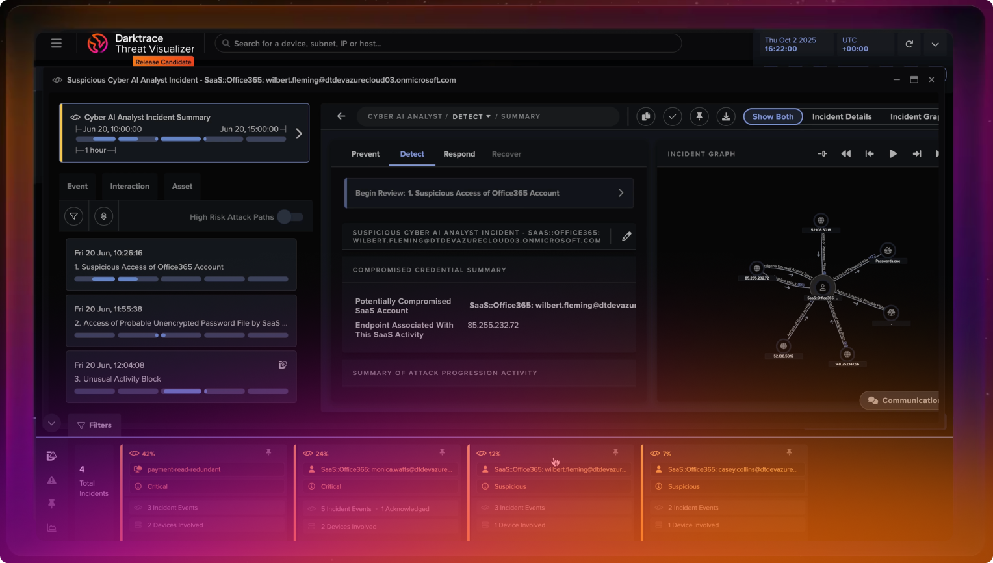
Task: Select event Access of Probable Unencrypted Password File
Action: (x=181, y=321)
